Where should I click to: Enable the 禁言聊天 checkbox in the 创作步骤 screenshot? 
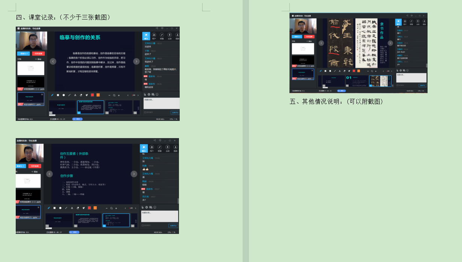143,225
